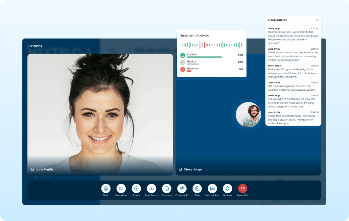Click the Positive sentiment green face icon
The width and height of the screenshot is (349, 221).
coord(183,55)
